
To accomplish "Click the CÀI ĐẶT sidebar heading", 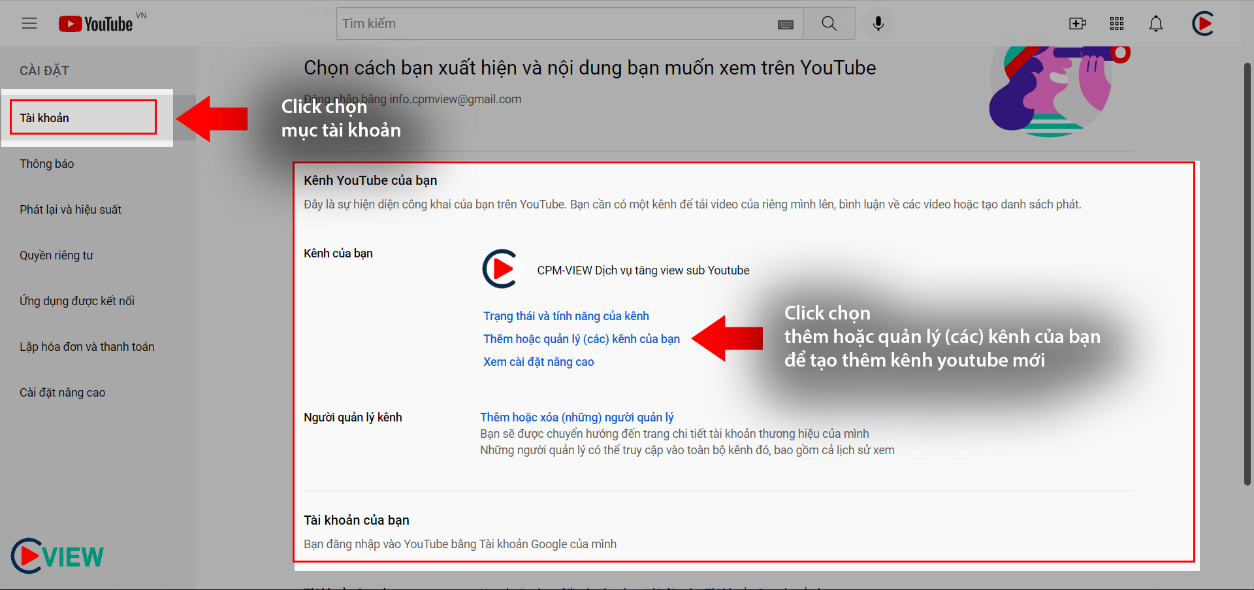I will point(44,71).
